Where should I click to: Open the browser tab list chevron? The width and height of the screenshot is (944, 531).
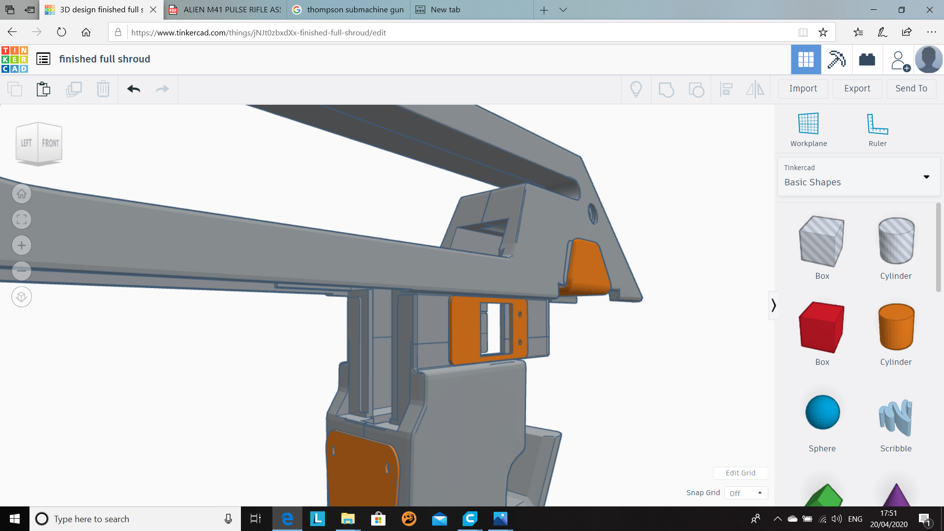(x=563, y=10)
